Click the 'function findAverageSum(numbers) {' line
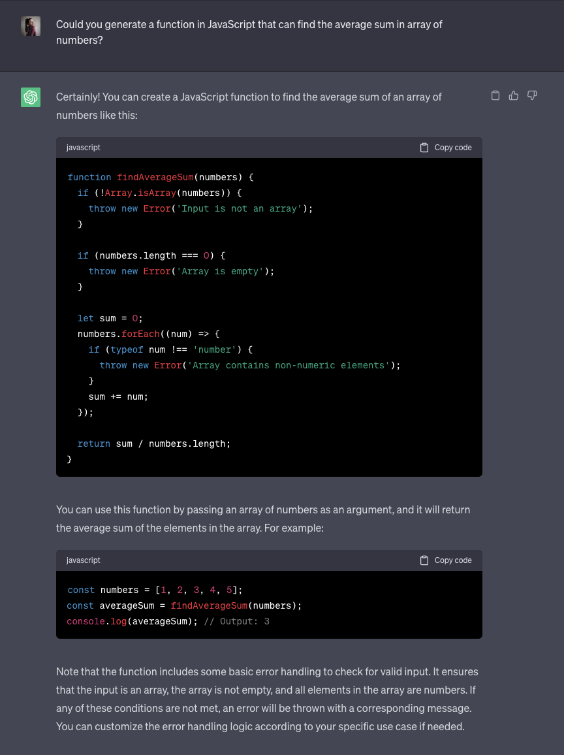Image resolution: width=564 pixels, height=755 pixels. pos(160,177)
